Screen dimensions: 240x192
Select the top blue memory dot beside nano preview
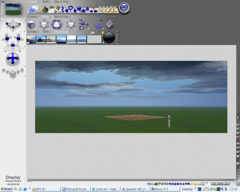point(2,2)
